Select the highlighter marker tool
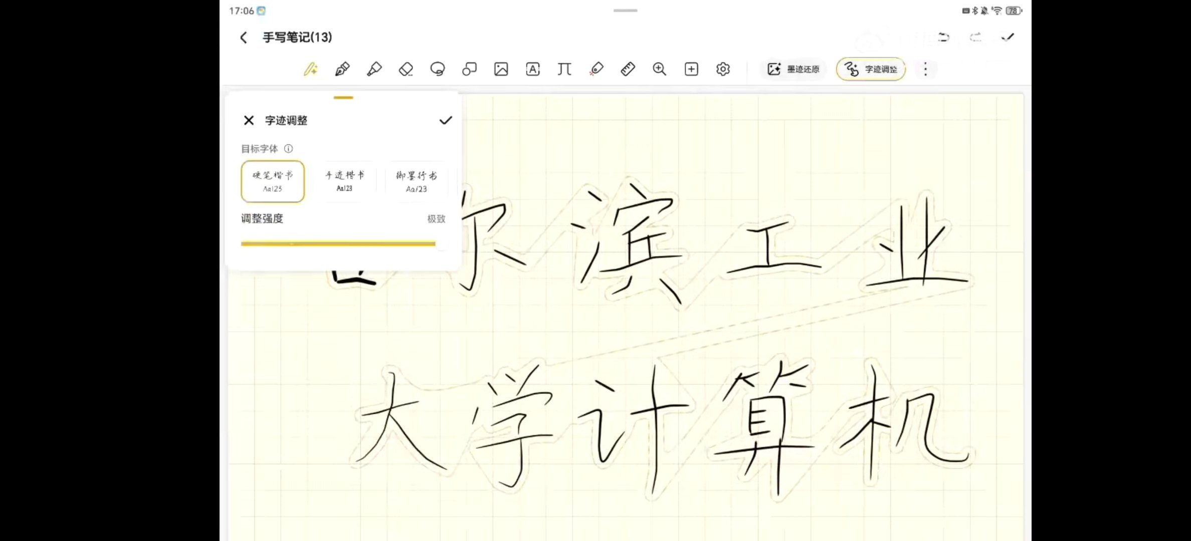 (x=374, y=69)
